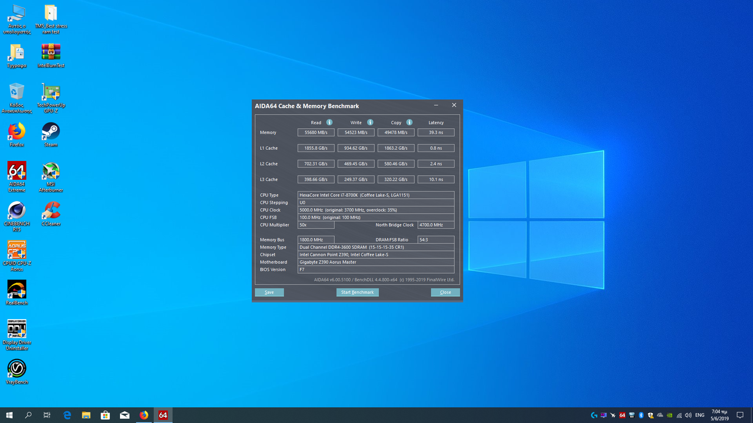The width and height of the screenshot is (753, 423).
Task: Click the OneDrive tray icon
Action: [x=660, y=415]
